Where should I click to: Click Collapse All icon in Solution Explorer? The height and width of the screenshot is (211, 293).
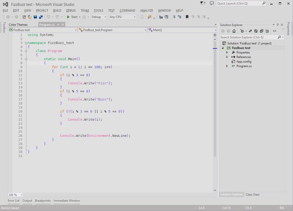pos(262,31)
